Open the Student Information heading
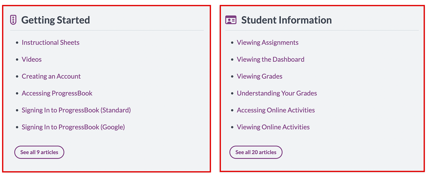 (x=286, y=20)
